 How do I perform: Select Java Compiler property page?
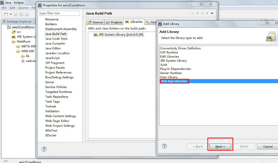tap(55, 44)
